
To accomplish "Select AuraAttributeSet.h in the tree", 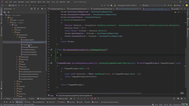I will click(27, 79).
